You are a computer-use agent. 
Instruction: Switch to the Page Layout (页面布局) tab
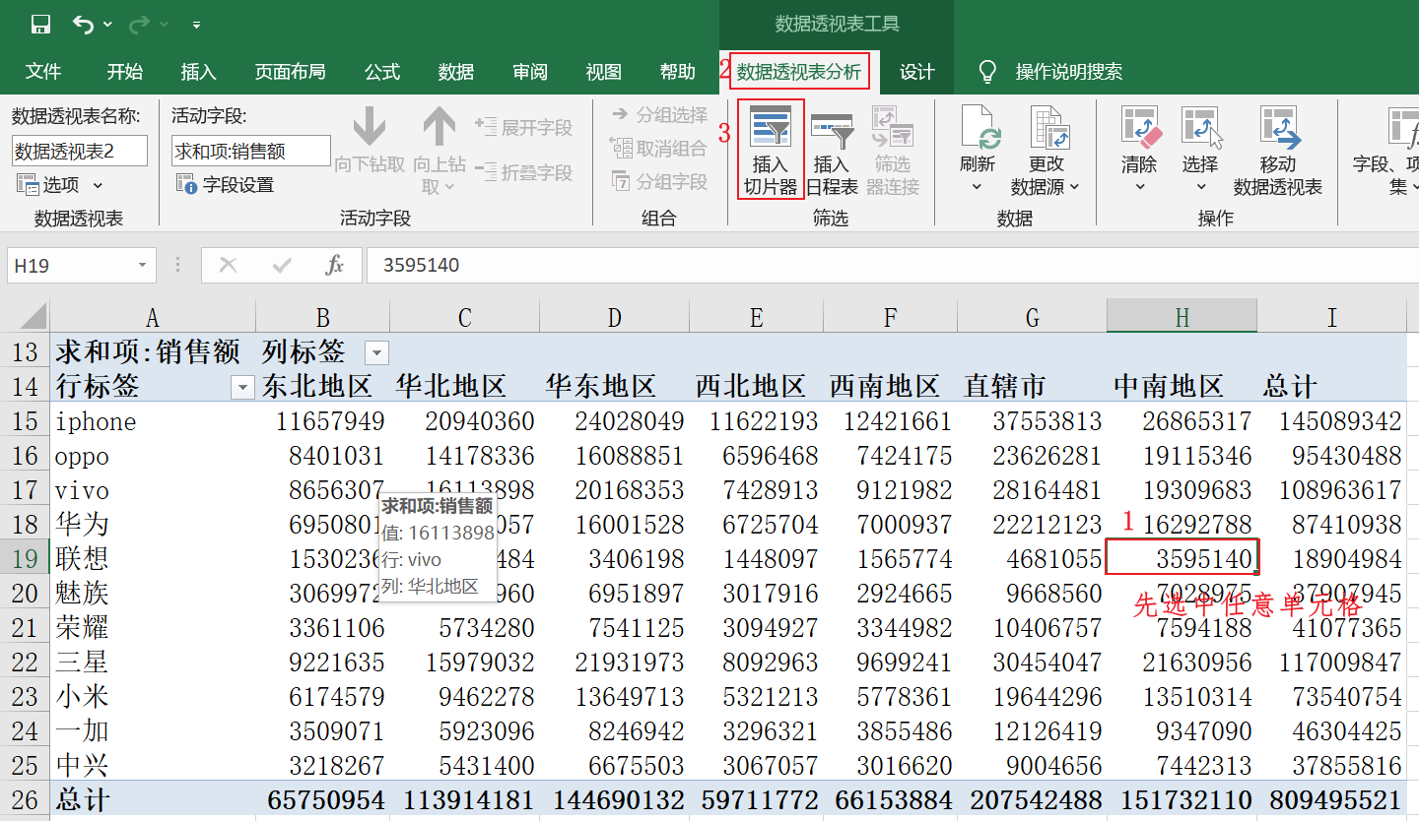[x=290, y=71]
